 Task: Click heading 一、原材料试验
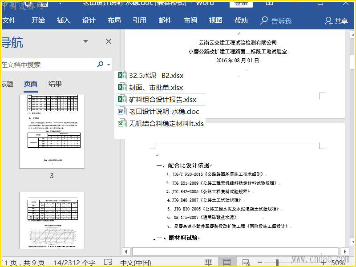click(177, 238)
